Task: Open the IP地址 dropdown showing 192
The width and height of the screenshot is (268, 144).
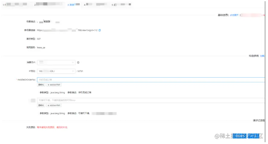Action: pos(56,71)
